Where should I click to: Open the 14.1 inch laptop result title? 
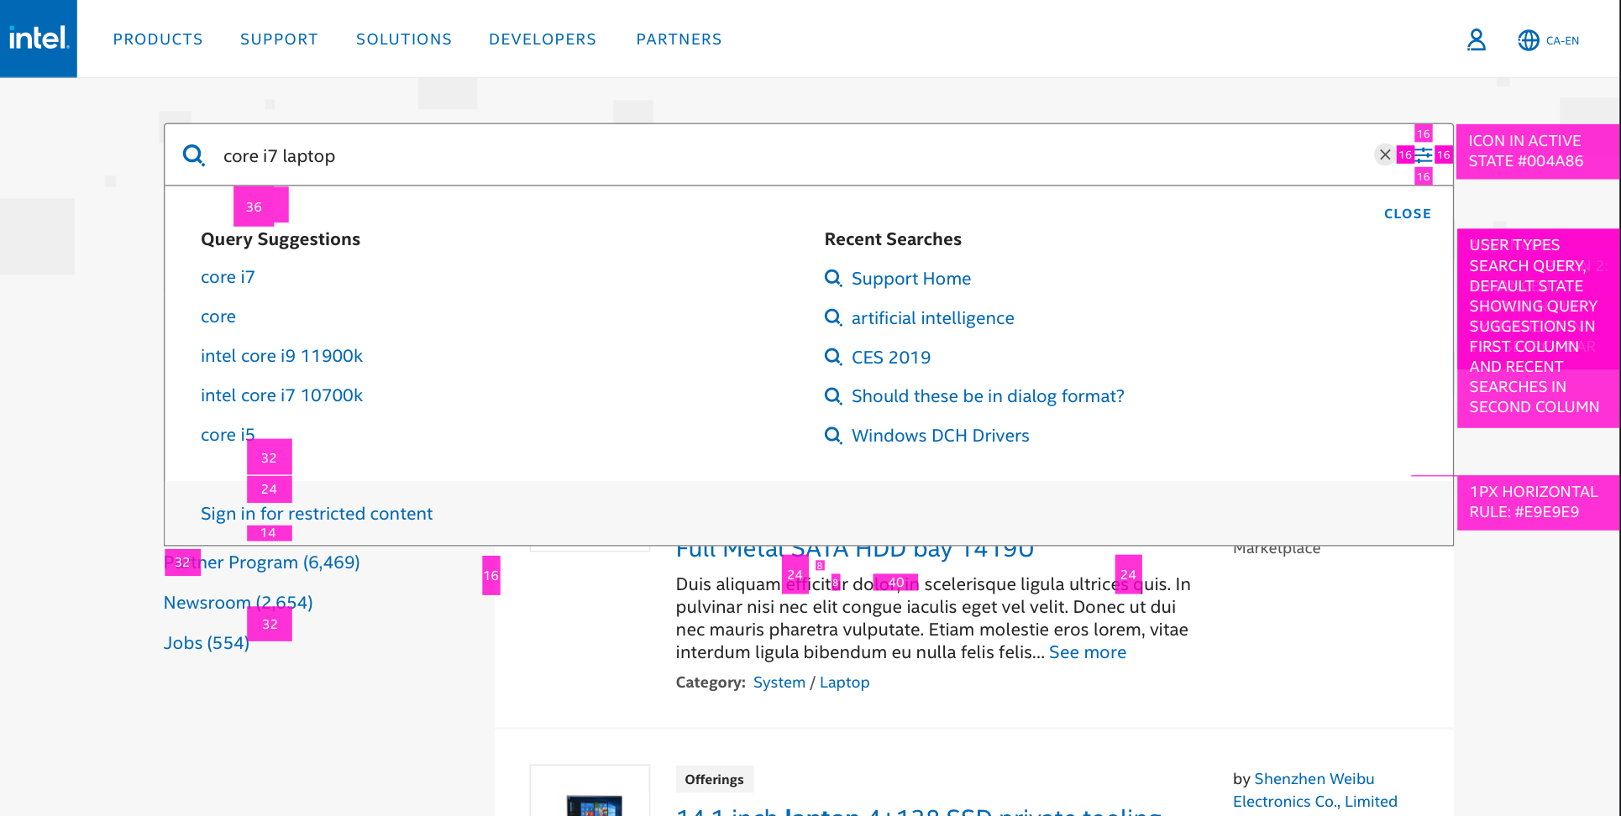919,811
